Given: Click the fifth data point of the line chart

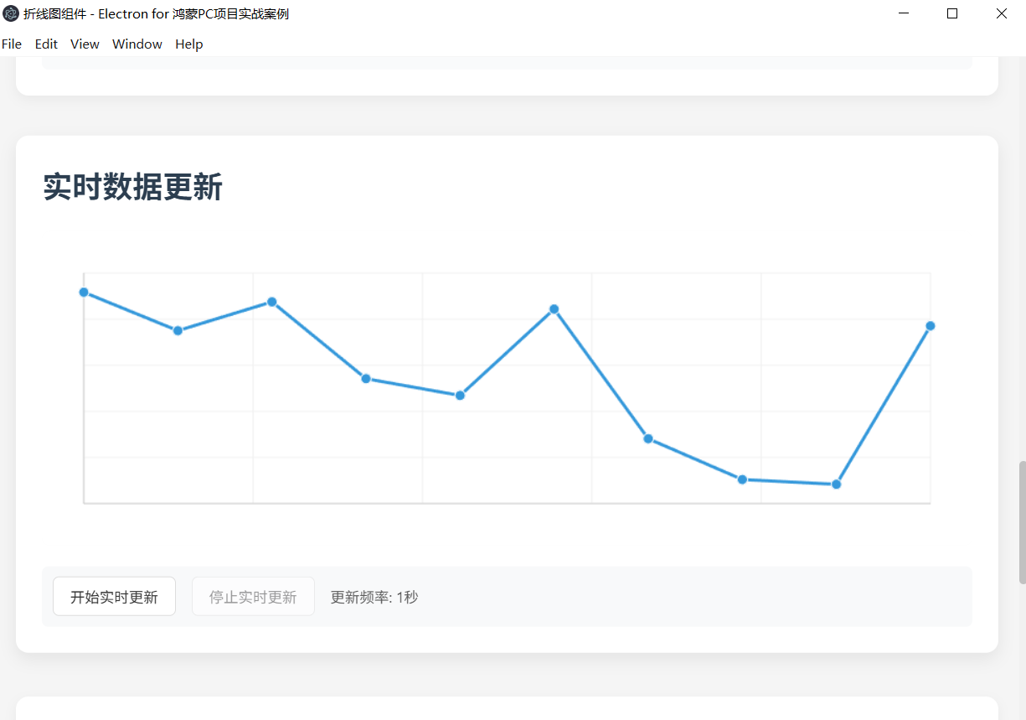Looking at the screenshot, I should tap(460, 395).
